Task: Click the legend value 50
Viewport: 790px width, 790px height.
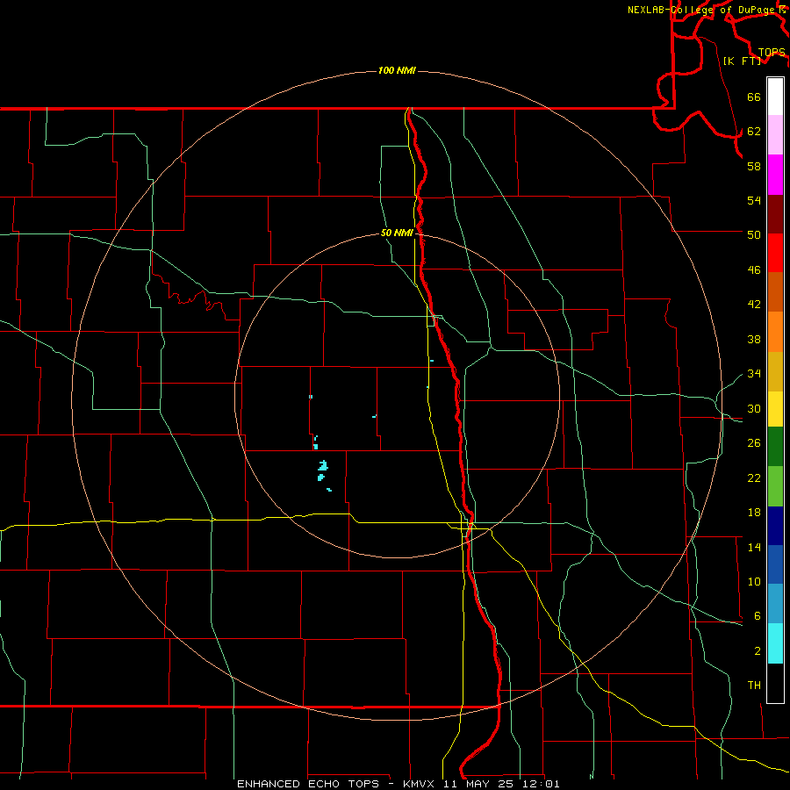Action: click(x=754, y=235)
